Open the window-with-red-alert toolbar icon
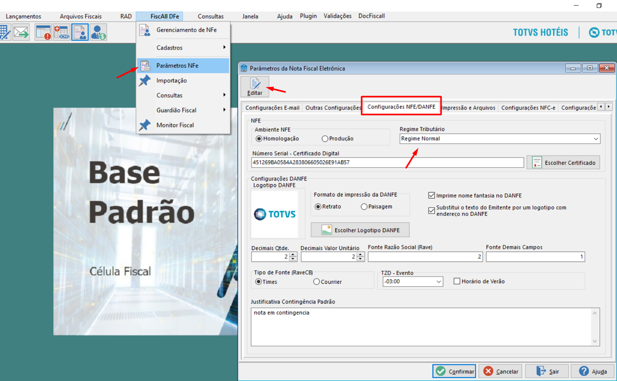Viewport: 617px width, 381px height. tap(43, 33)
